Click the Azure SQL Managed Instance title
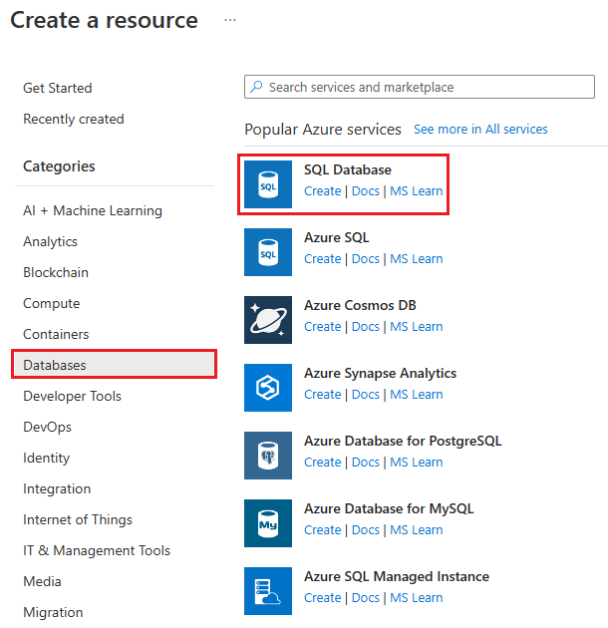This screenshot has height=628, width=608. [397, 576]
